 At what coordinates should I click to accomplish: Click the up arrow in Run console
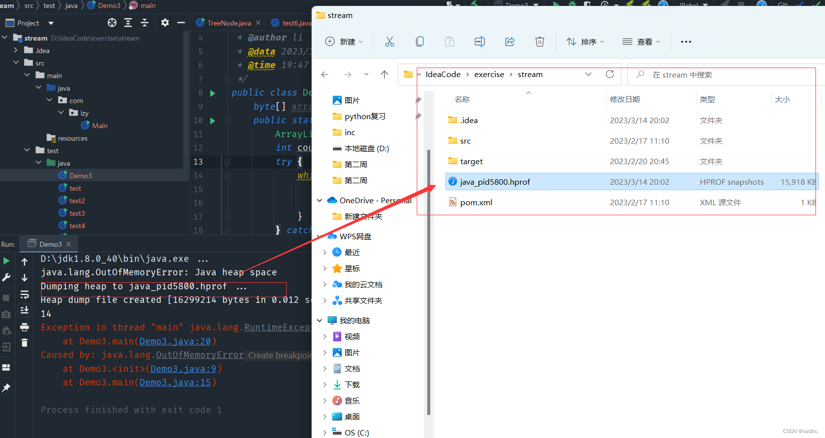[x=25, y=261]
